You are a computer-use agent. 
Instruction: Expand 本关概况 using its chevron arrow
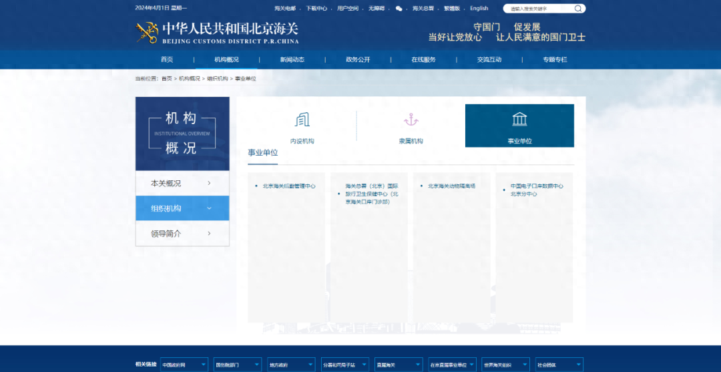pyautogui.click(x=209, y=183)
